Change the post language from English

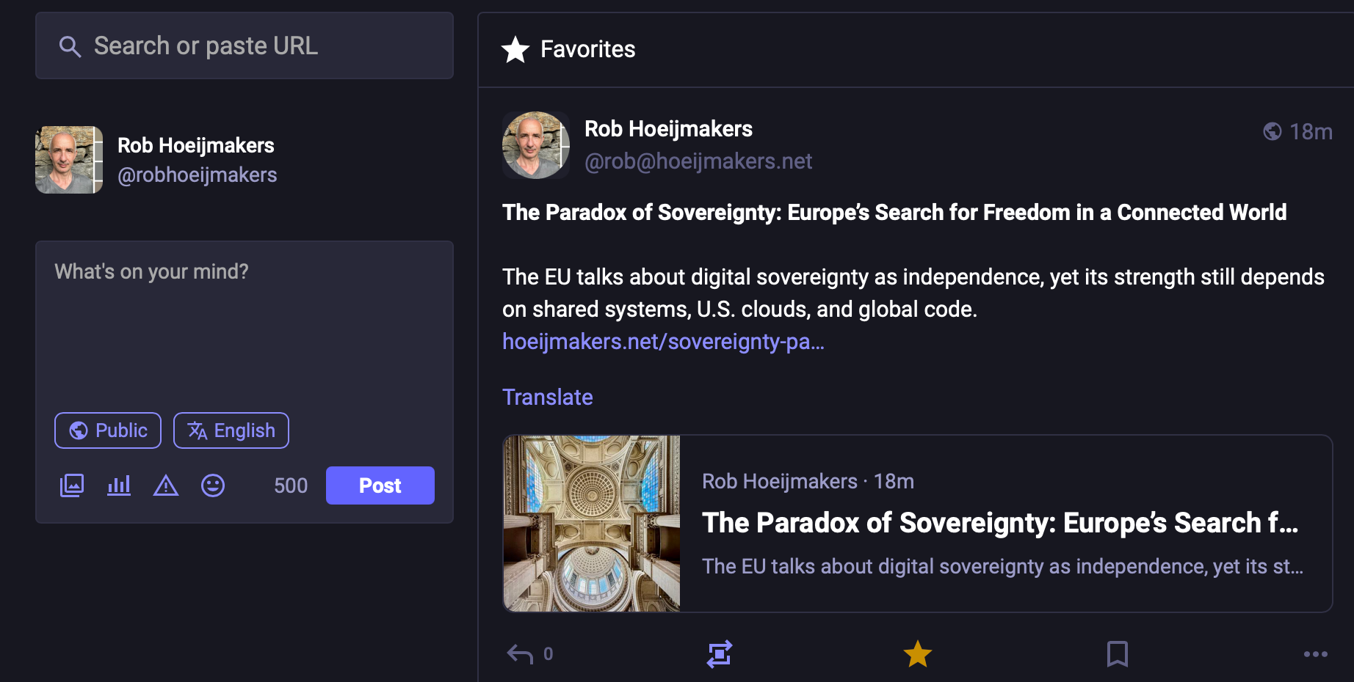(x=231, y=430)
